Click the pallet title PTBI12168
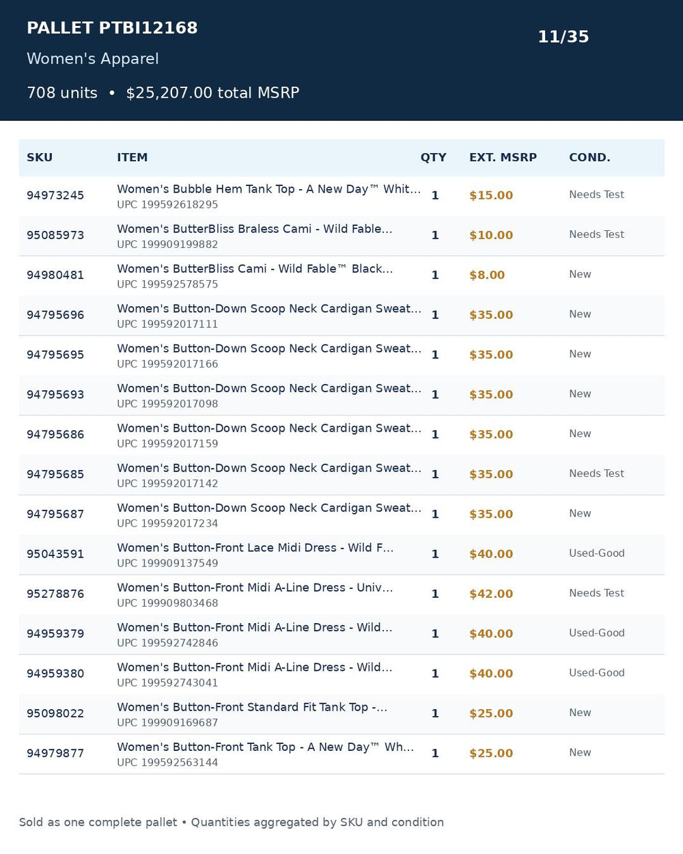 (112, 28)
